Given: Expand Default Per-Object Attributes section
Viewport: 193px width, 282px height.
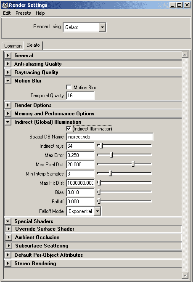Looking at the screenshot, I should 8,255.
